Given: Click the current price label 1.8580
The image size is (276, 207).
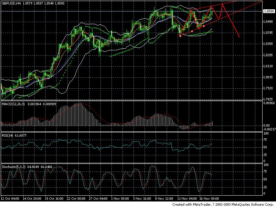Looking at the screenshot, I should pyautogui.click(x=269, y=11).
